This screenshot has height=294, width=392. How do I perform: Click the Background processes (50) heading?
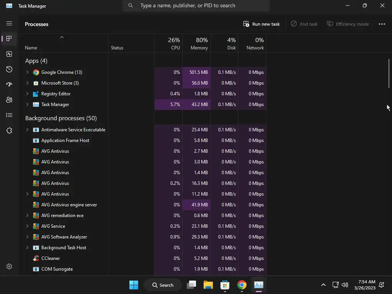[x=61, y=118]
